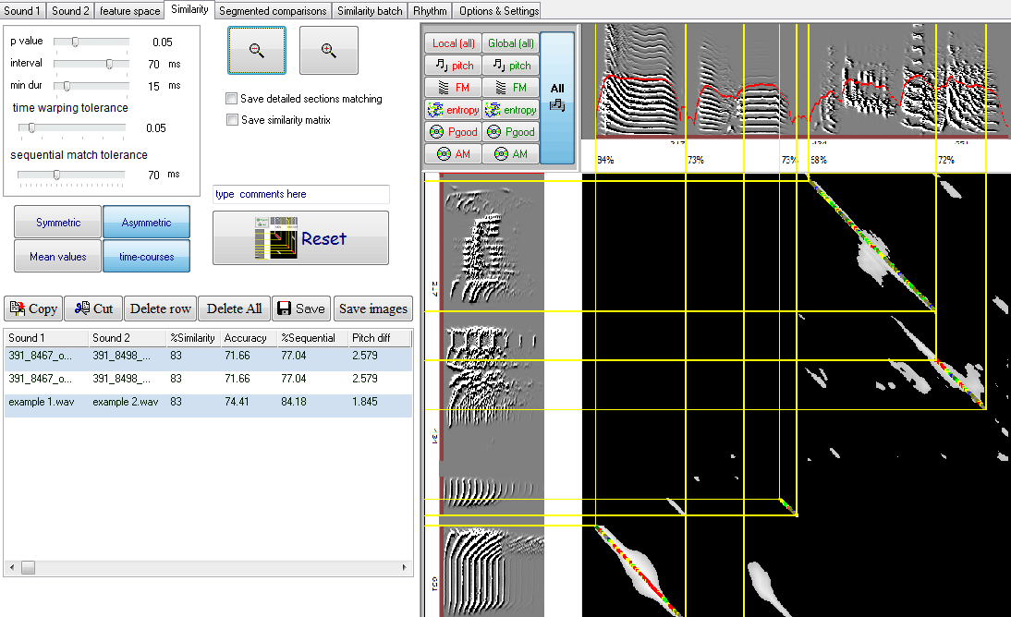The height and width of the screenshot is (617, 1011).
Task: Switch to Symmetric comparison mode
Action: click(57, 223)
